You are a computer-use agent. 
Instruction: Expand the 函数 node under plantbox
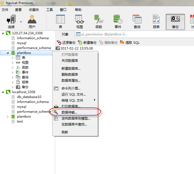click(x=13, y=68)
